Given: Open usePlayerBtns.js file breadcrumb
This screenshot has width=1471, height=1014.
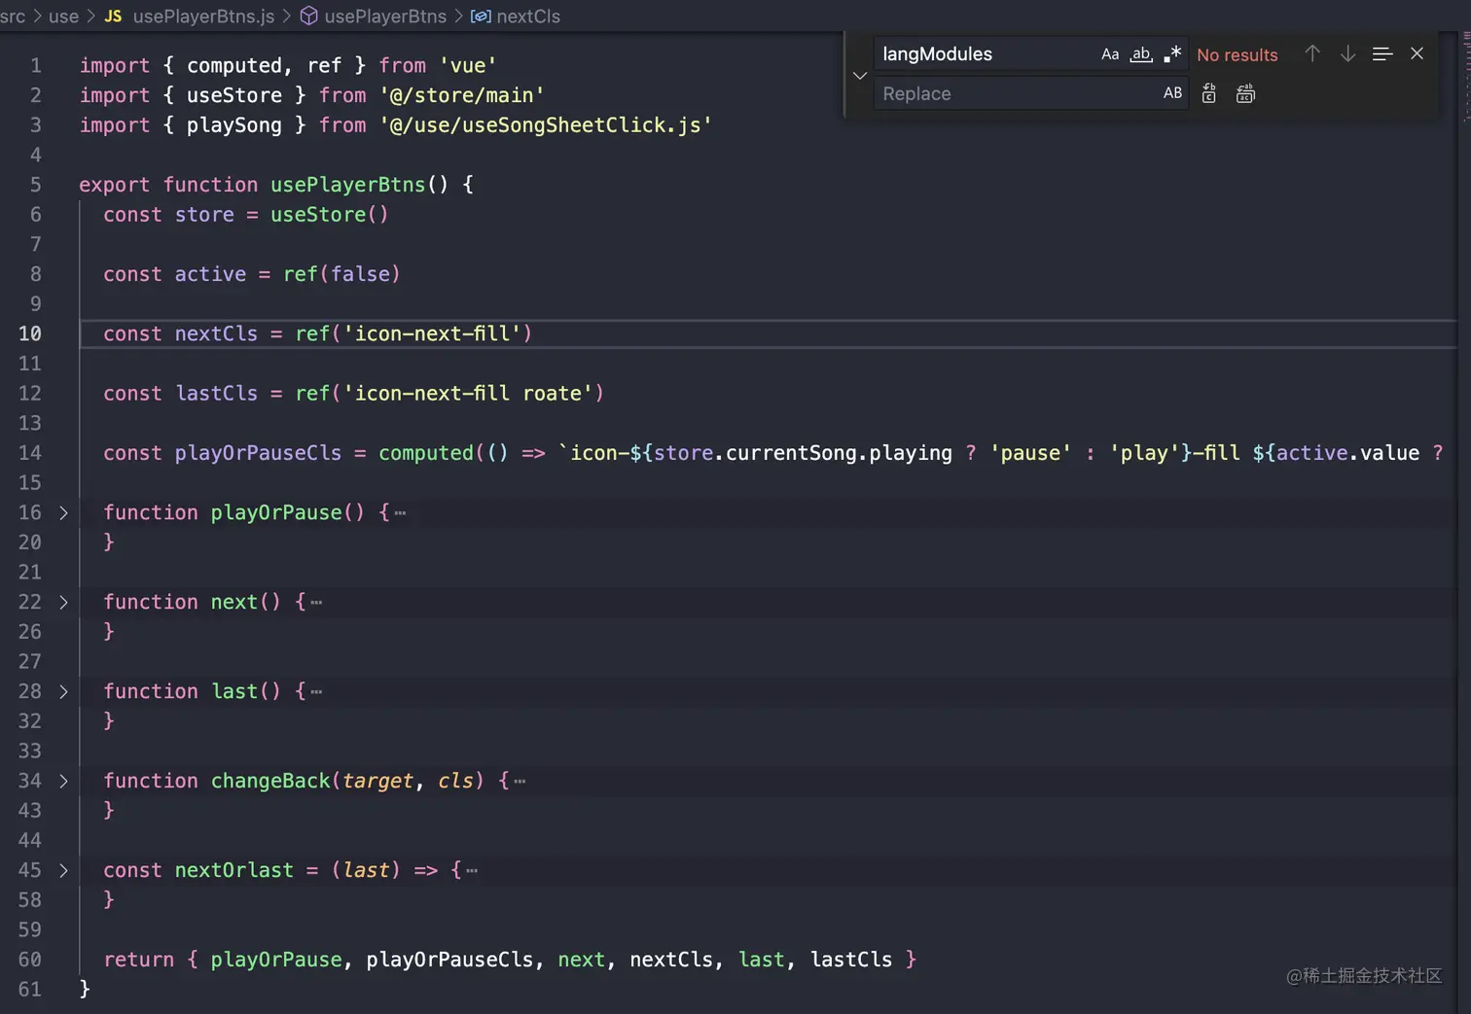Looking at the screenshot, I should 203,17.
